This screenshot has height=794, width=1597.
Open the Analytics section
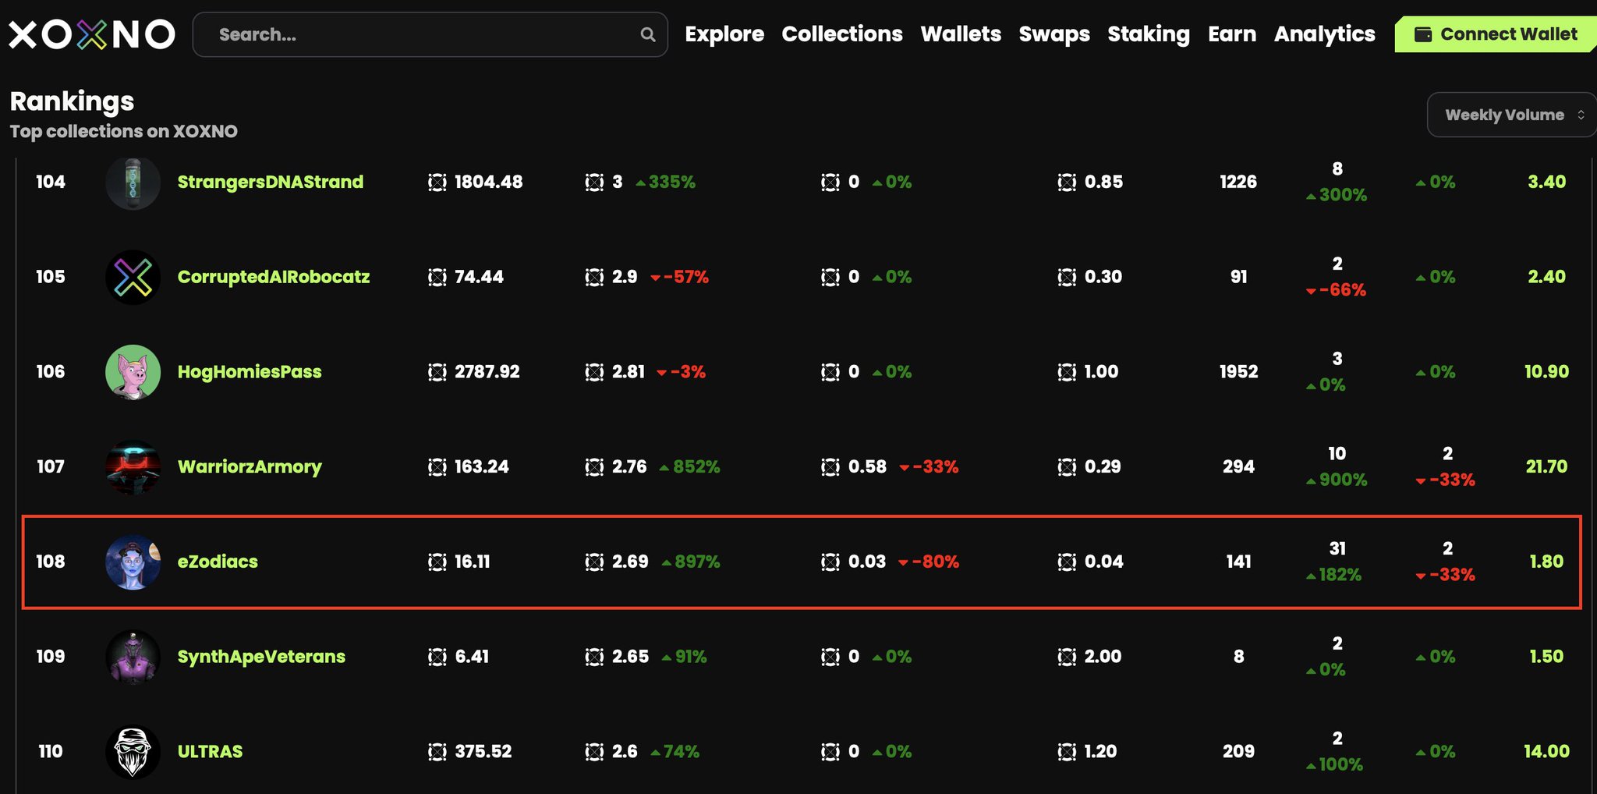(1325, 34)
